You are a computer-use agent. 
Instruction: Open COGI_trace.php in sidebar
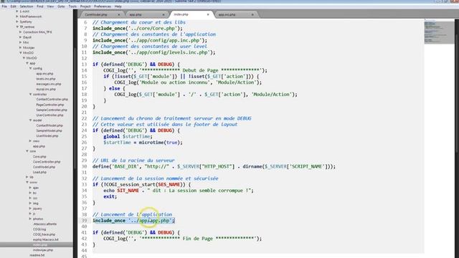44,234
